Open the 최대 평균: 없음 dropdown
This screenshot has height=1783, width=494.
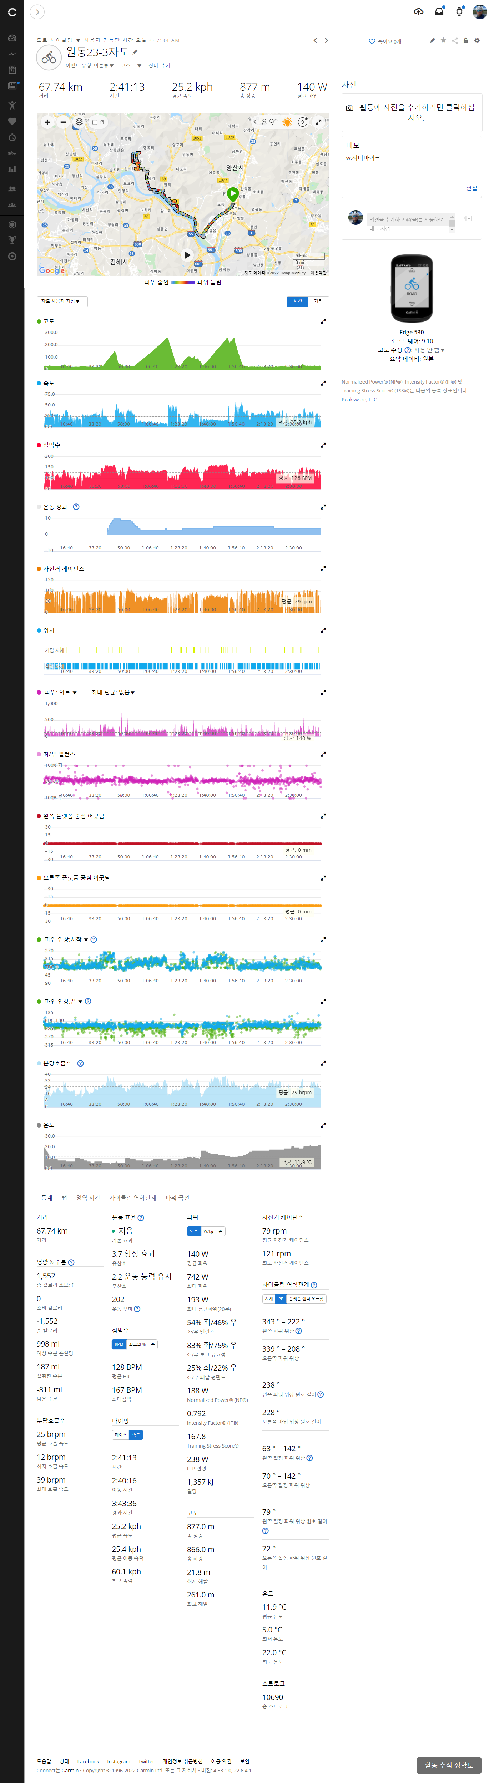tap(113, 693)
